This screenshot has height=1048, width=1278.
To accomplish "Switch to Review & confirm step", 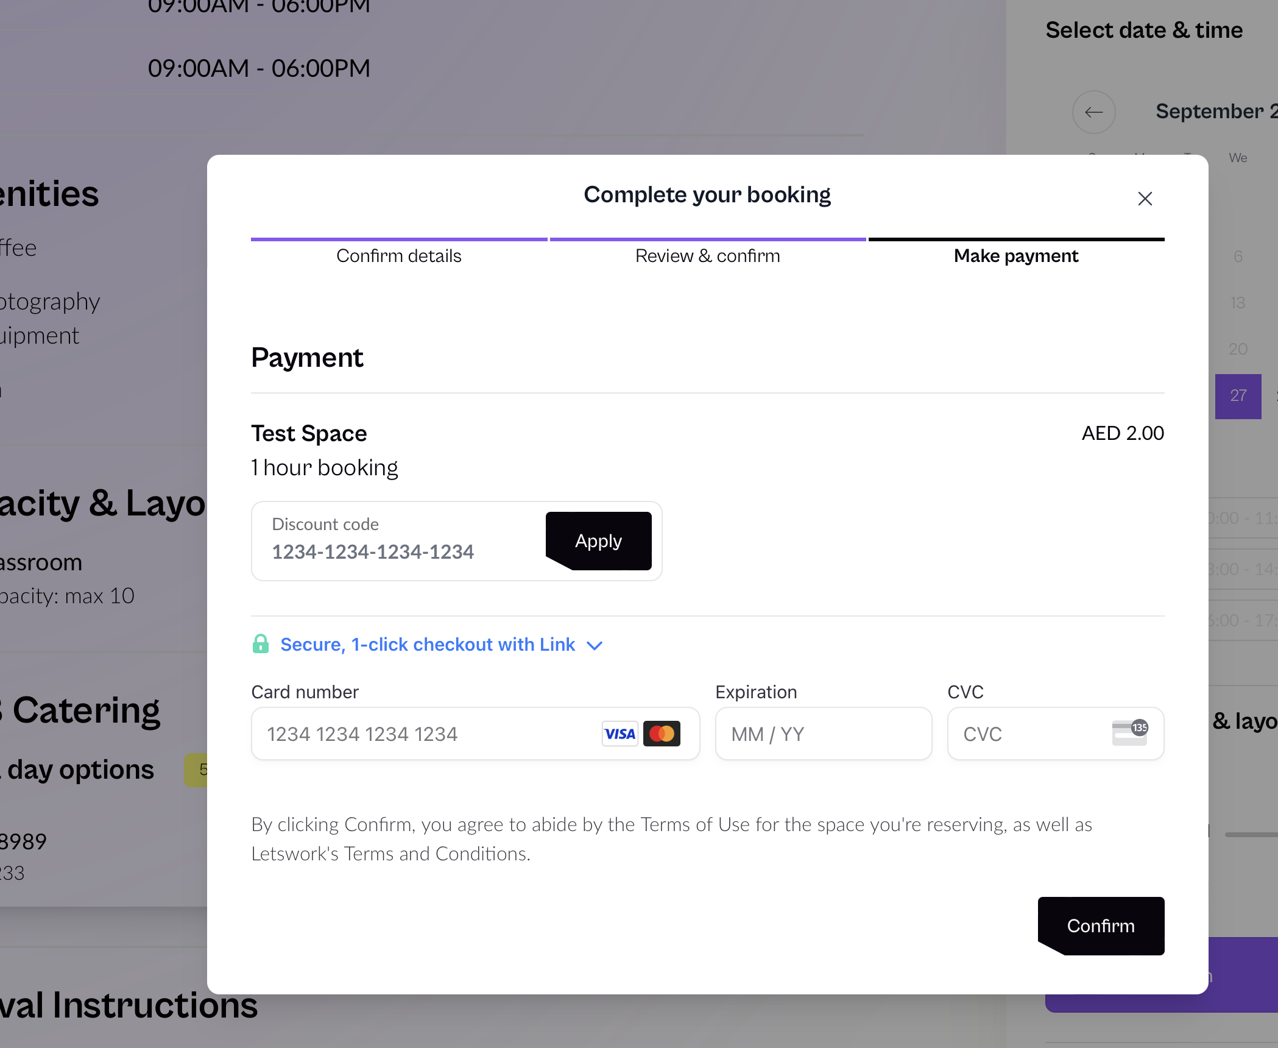I will (708, 256).
